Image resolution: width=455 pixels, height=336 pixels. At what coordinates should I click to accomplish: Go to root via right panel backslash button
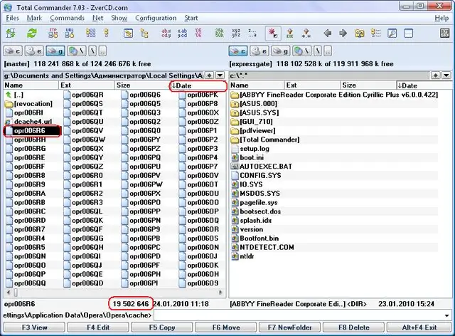pyautogui.click(x=318, y=51)
